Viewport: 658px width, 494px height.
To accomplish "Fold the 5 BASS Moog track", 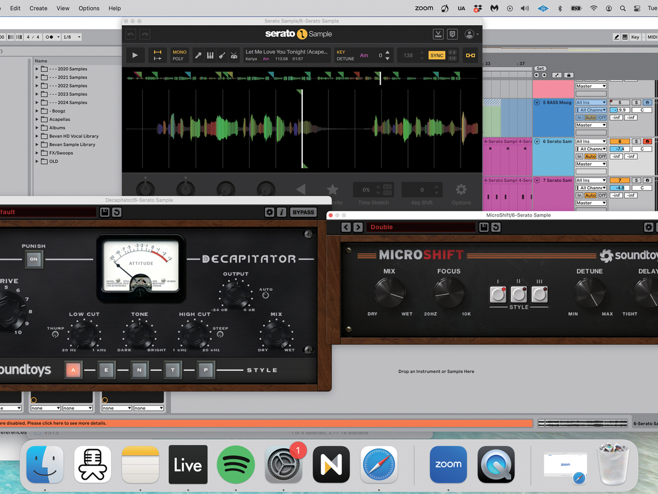I will [x=537, y=103].
